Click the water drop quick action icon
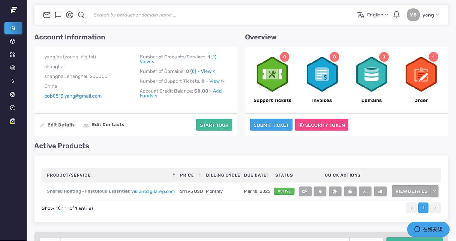Image resolution: width=456 pixels, height=241 pixels. 320,191
